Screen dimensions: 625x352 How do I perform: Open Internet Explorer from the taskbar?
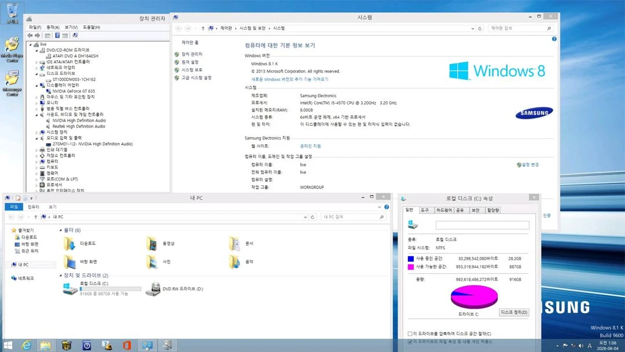tap(26, 345)
